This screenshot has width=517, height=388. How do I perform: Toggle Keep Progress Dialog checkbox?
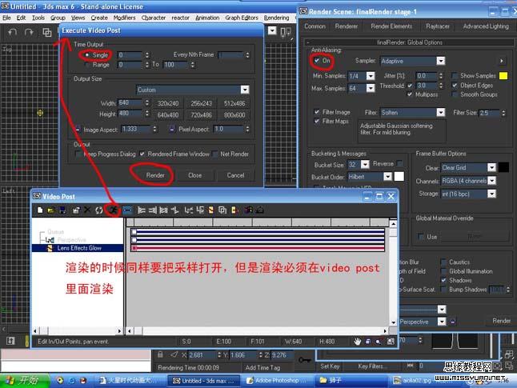tap(78, 154)
